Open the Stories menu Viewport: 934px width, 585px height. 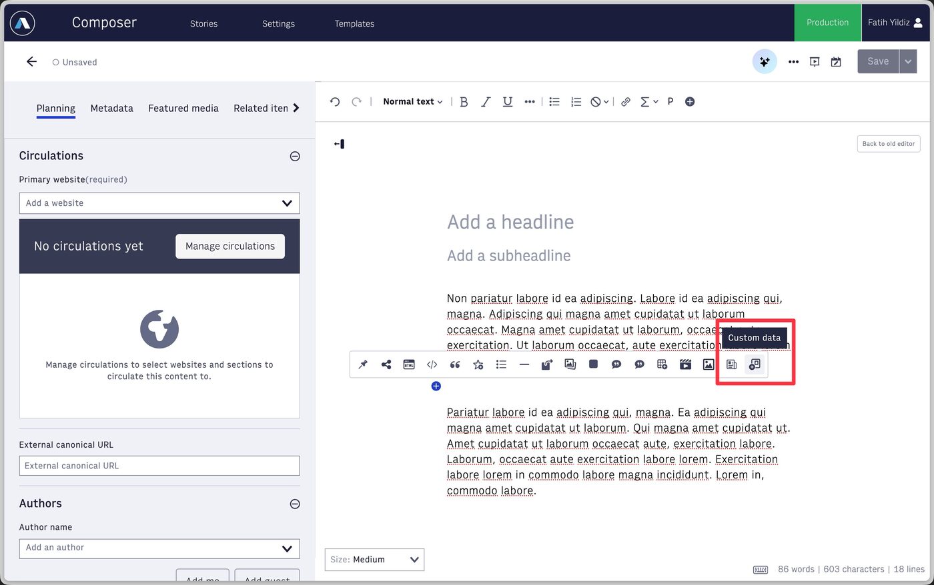(203, 23)
